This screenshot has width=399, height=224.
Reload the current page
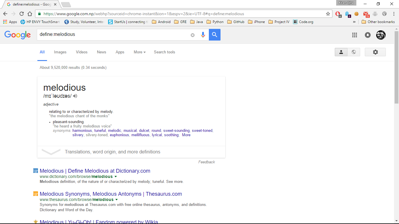(22, 14)
